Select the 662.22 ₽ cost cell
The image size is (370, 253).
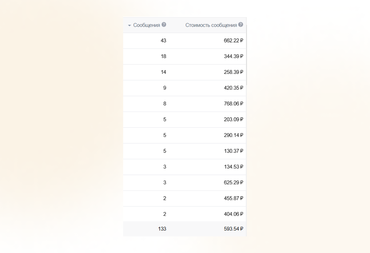(233, 41)
